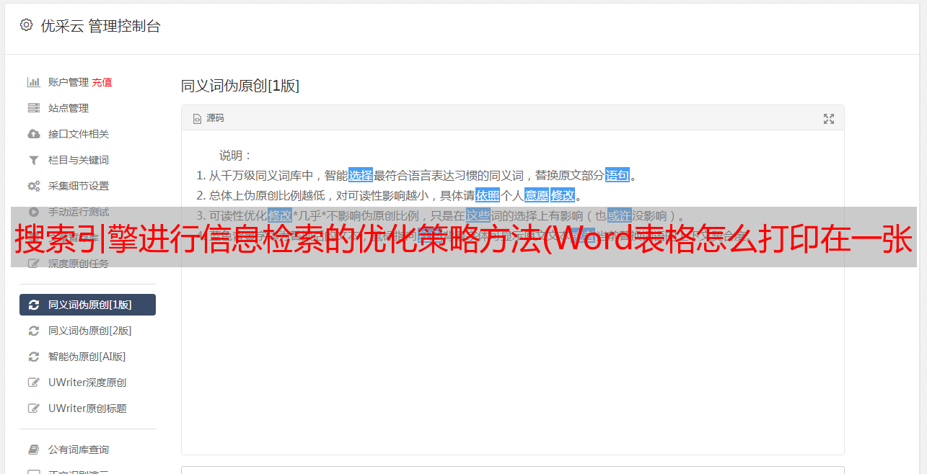Select the 接口文件相关 cloud upload icon
Viewport: 927px width, 474px height.
point(34,134)
